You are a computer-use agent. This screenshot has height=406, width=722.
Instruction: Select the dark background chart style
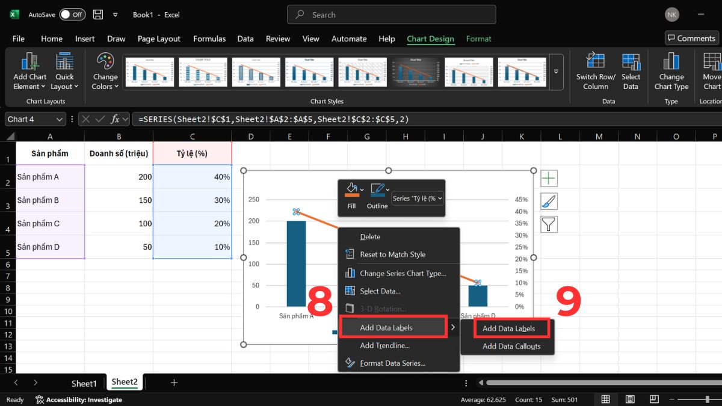(x=416, y=72)
